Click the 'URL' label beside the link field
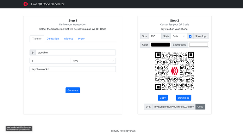The image size is (243, 134). tap(148, 107)
